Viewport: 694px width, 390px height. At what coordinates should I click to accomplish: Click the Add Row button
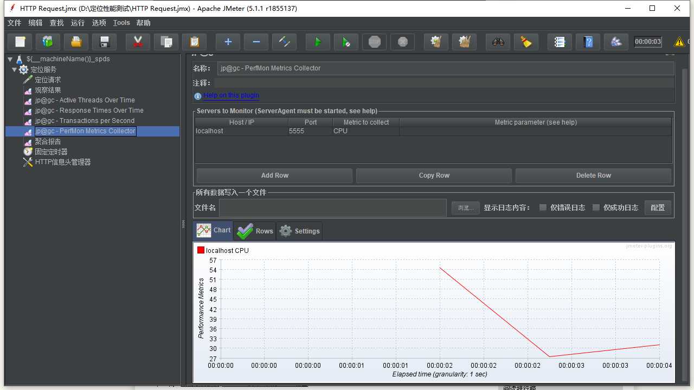(x=274, y=175)
